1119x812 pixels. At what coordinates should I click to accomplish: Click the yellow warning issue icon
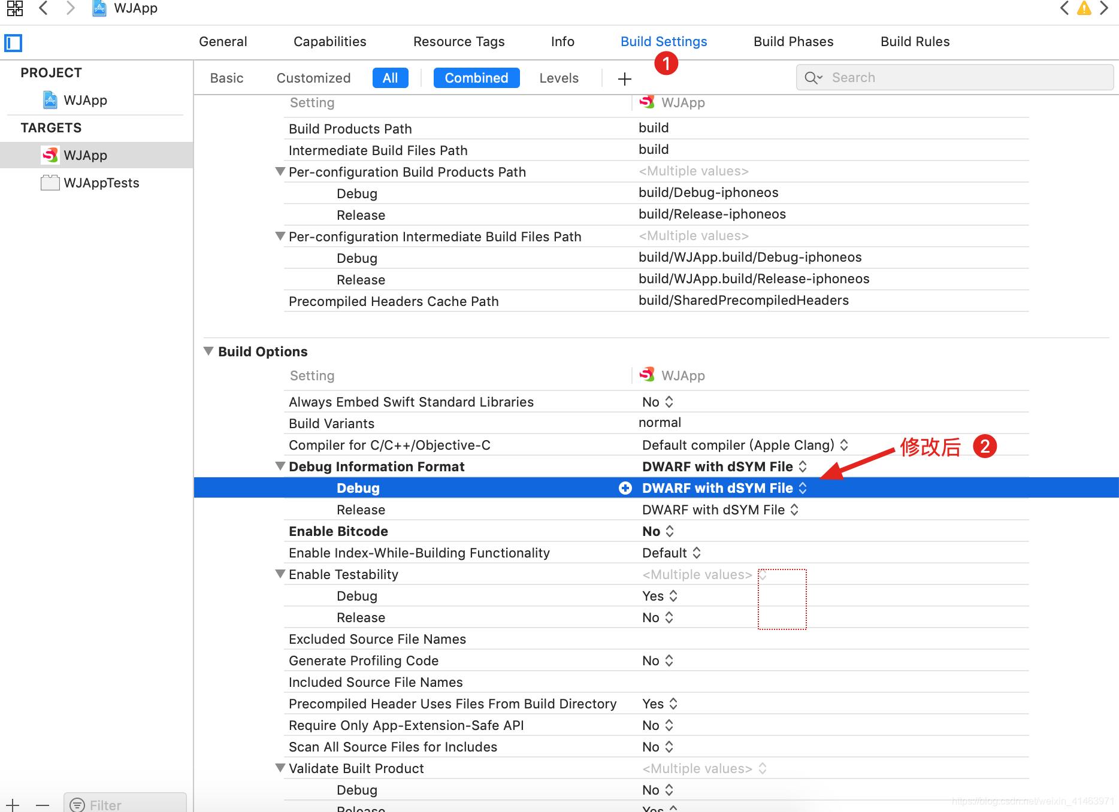pos(1084,8)
